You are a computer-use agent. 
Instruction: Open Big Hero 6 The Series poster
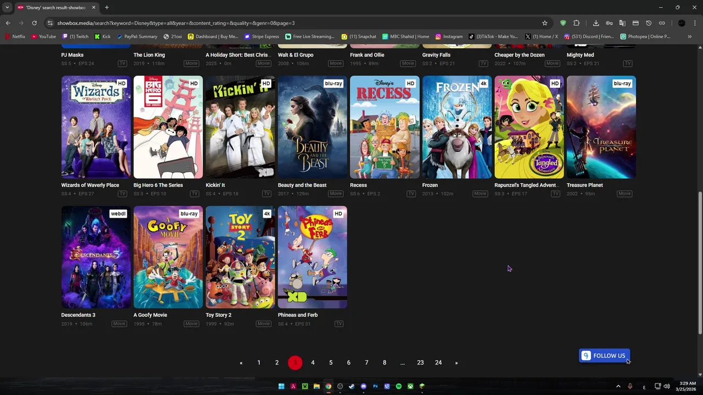(x=168, y=127)
